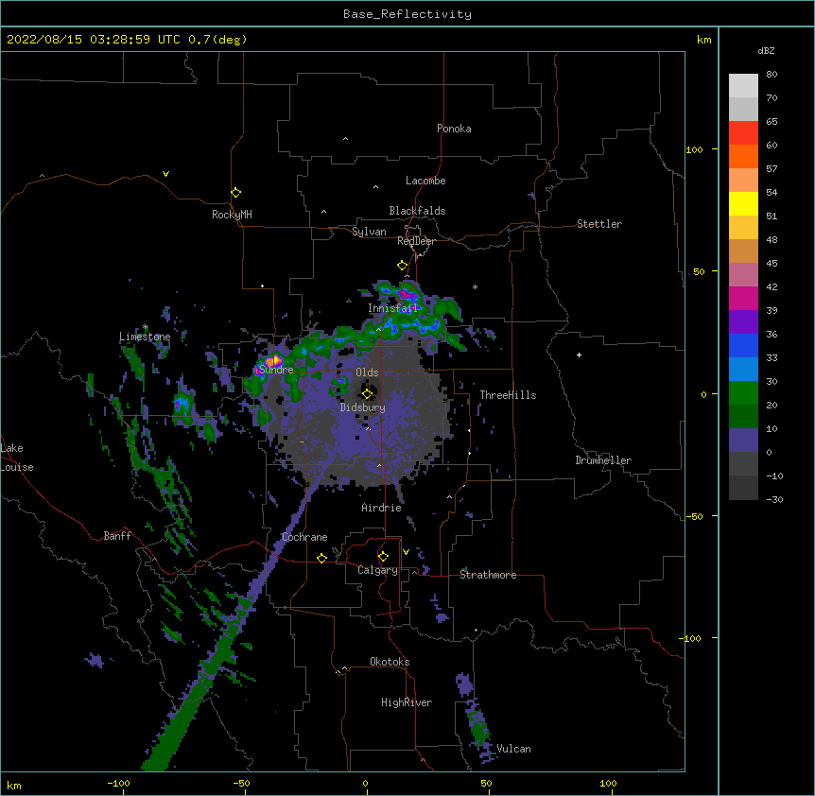Pick the violet purple swatch in the legend

click(x=743, y=321)
